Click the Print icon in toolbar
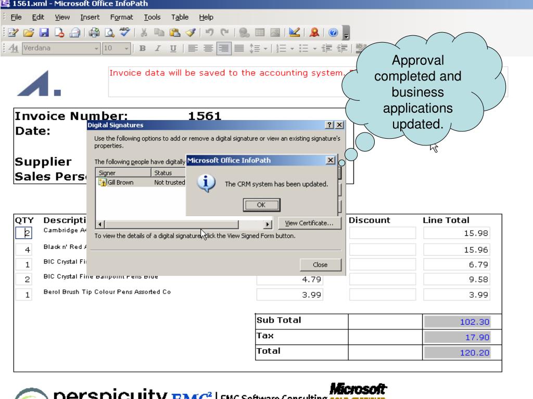533x399 pixels. click(94, 33)
